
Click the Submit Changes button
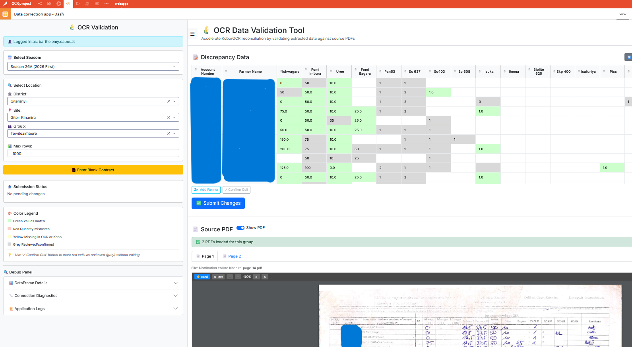pos(218,203)
